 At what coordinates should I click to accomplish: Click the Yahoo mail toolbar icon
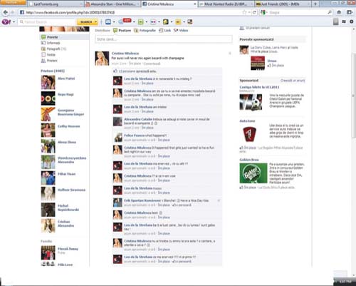click(108, 22)
